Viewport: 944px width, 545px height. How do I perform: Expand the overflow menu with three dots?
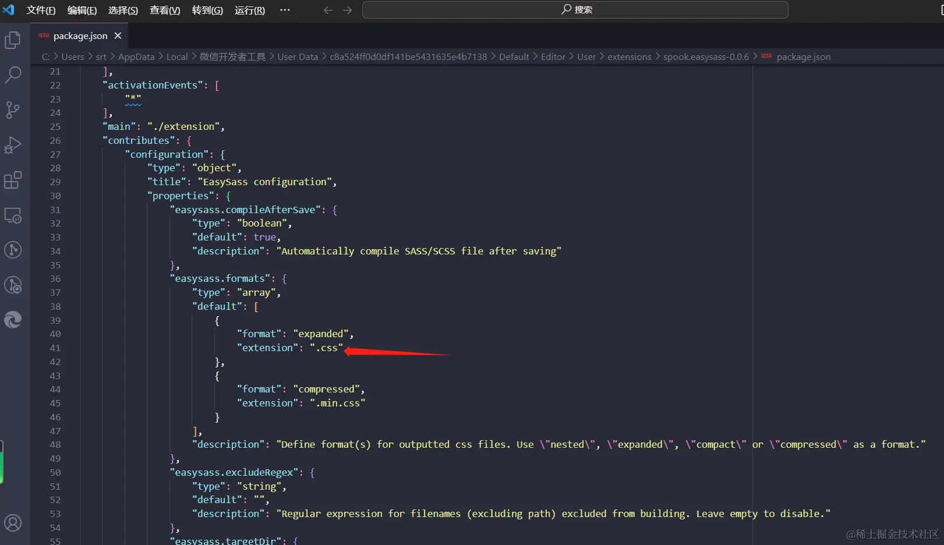[x=285, y=10]
